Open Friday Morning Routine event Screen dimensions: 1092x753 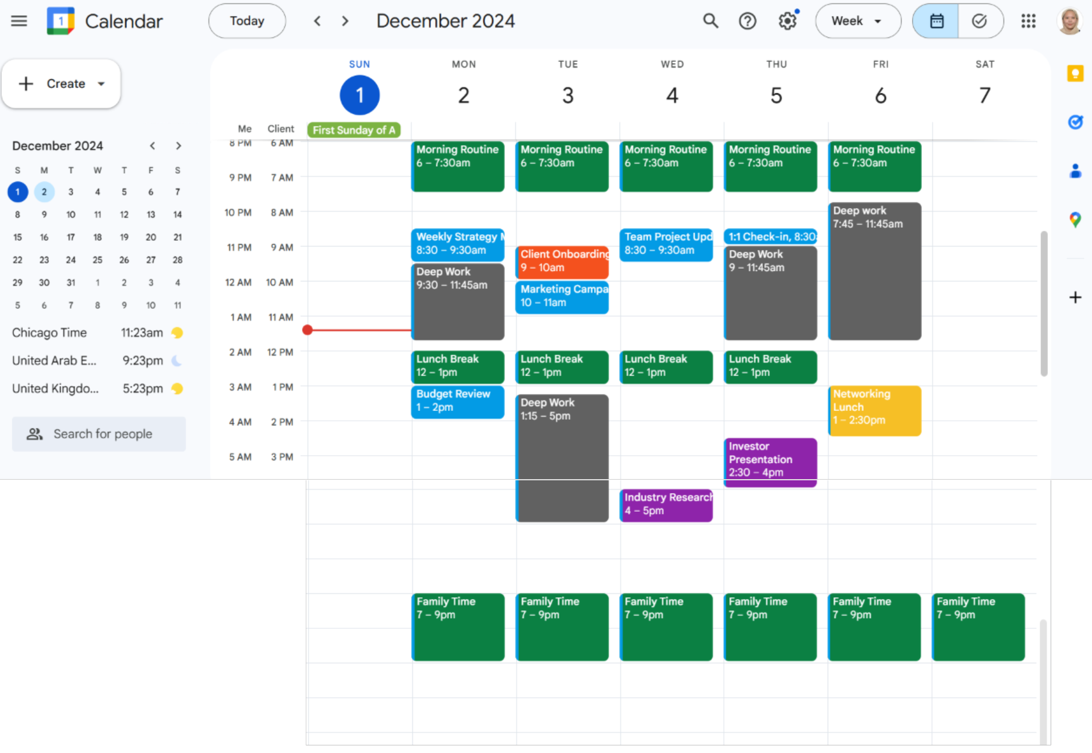pyautogui.click(x=875, y=167)
